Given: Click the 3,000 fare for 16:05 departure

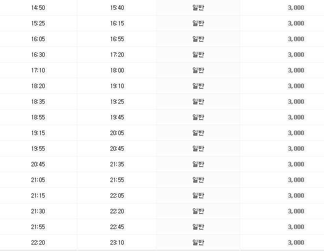Looking at the screenshot, I should pyautogui.click(x=296, y=39).
